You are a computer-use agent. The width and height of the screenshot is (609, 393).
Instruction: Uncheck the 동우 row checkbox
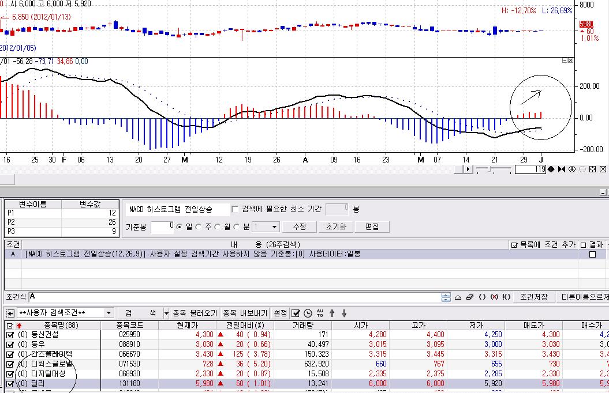tap(10, 345)
